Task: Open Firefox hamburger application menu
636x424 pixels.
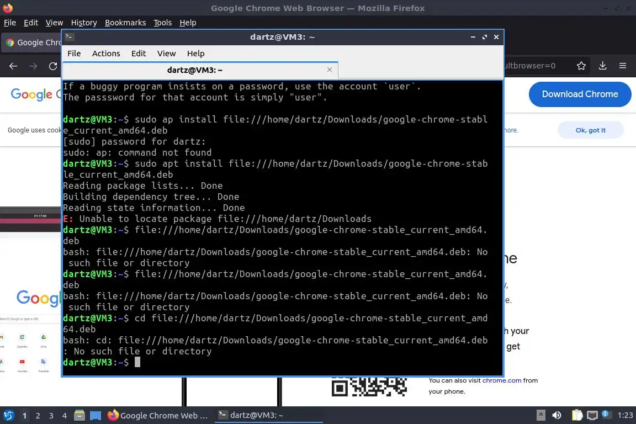Action: [623, 66]
